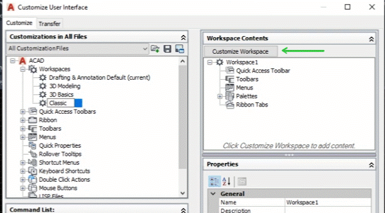Click the gear icon beside 3D Modeling
The height and width of the screenshot is (213, 385).
tap(43, 86)
